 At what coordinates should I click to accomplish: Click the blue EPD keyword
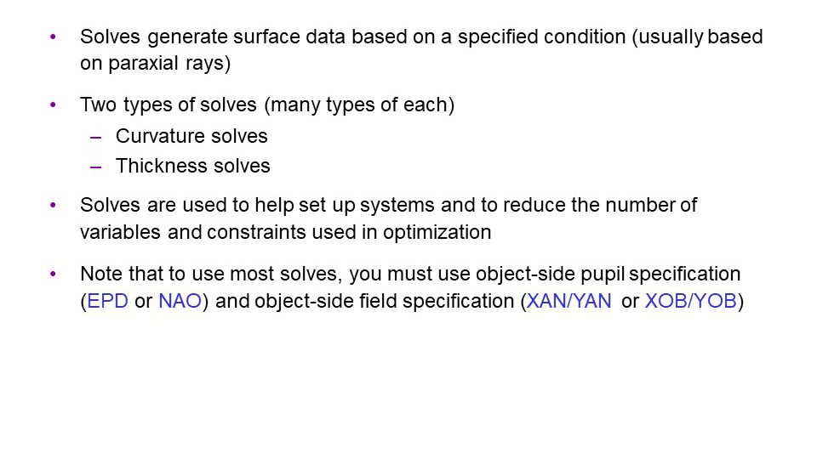click(x=108, y=301)
